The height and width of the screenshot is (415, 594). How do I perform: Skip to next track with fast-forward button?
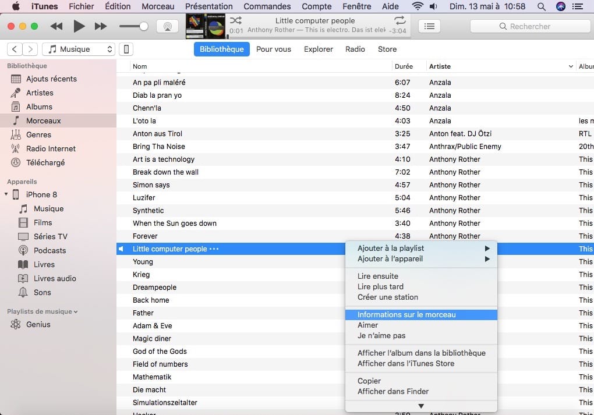pyautogui.click(x=101, y=27)
